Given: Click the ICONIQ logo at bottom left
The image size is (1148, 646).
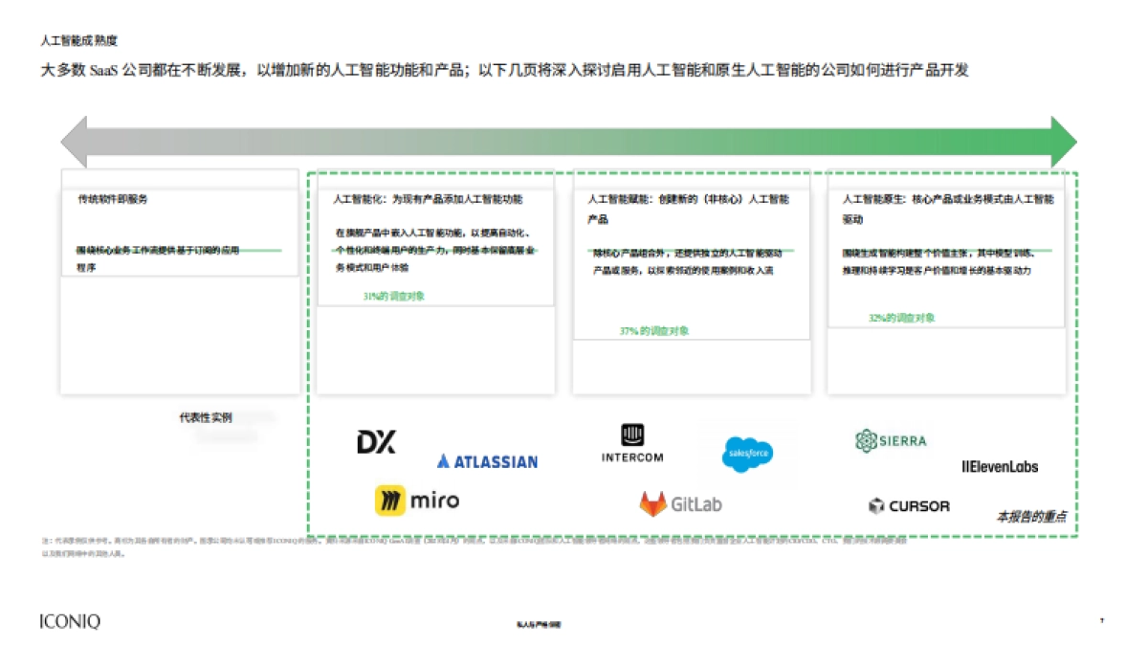Looking at the screenshot, I should (x=70, y=621).
